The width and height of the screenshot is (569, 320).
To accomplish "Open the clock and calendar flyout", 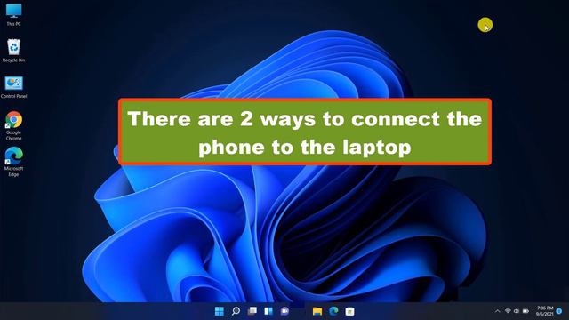I will [545, 311].
